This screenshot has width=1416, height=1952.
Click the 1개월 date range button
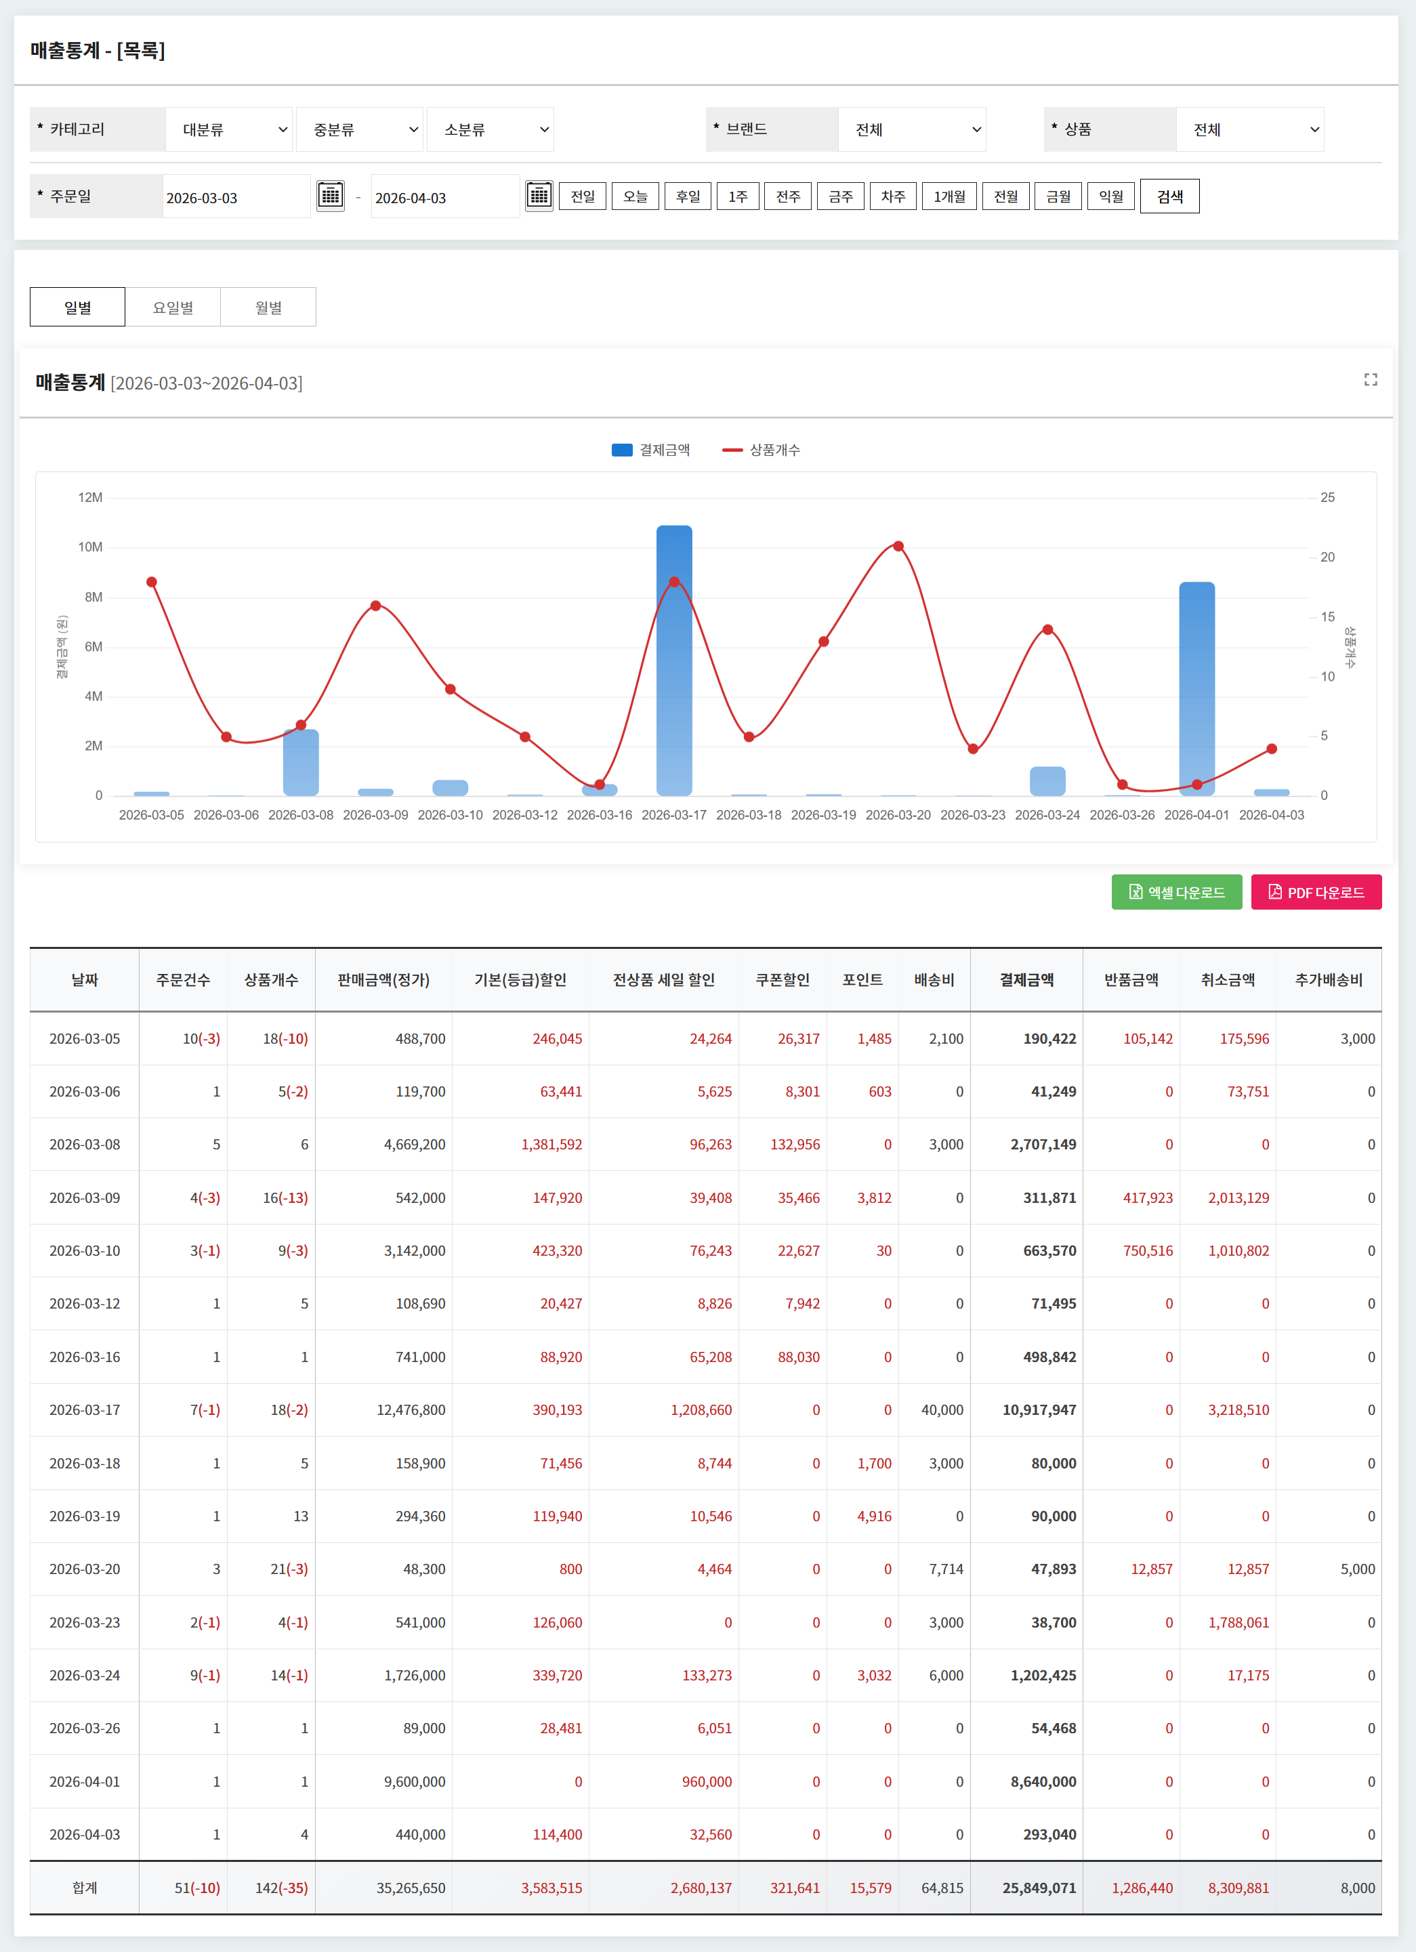949,196
